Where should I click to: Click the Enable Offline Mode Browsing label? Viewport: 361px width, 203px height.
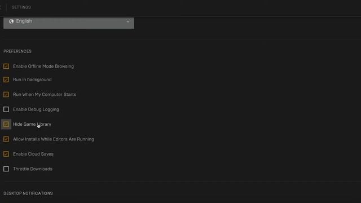[x=43, y=67]
